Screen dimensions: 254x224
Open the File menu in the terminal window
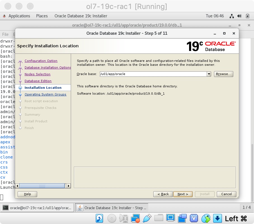pyautogui.click(x=5, y=34)
